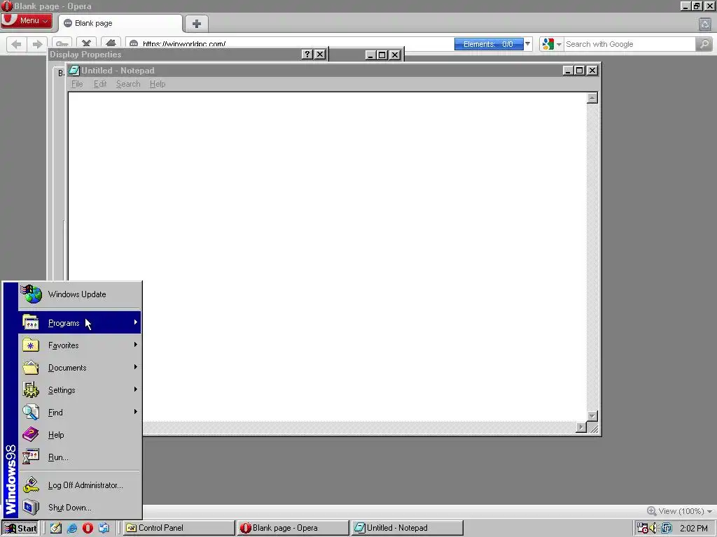
Task: Switch to Control Panel taskbar button
Action: [179, 528]
